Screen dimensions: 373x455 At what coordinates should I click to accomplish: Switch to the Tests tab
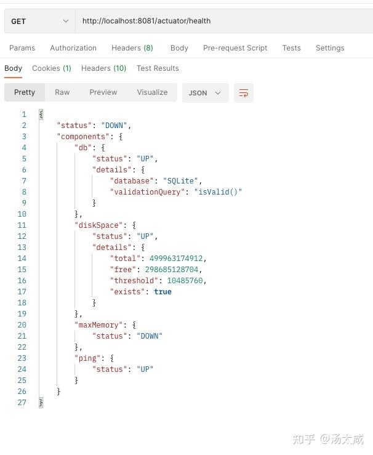tap(292, 48)
